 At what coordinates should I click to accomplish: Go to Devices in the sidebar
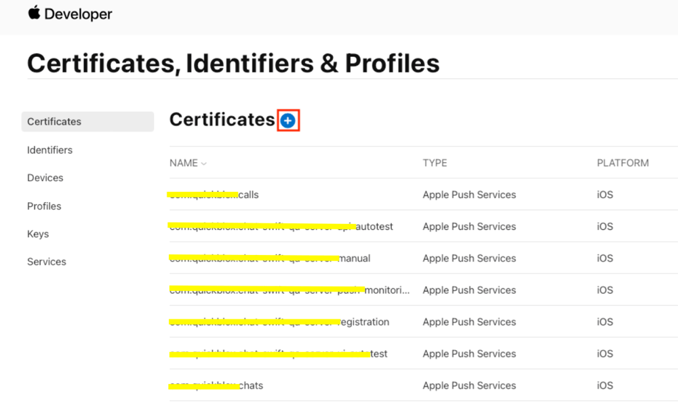pos(45,178)
